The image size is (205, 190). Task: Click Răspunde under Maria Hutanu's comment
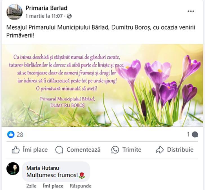point(81,186)
